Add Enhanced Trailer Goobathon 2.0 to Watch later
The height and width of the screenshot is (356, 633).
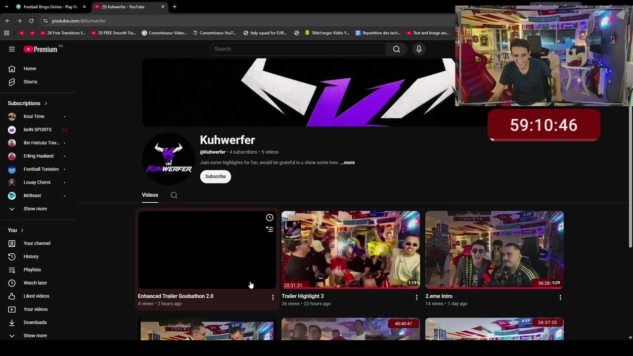(270, 218)
